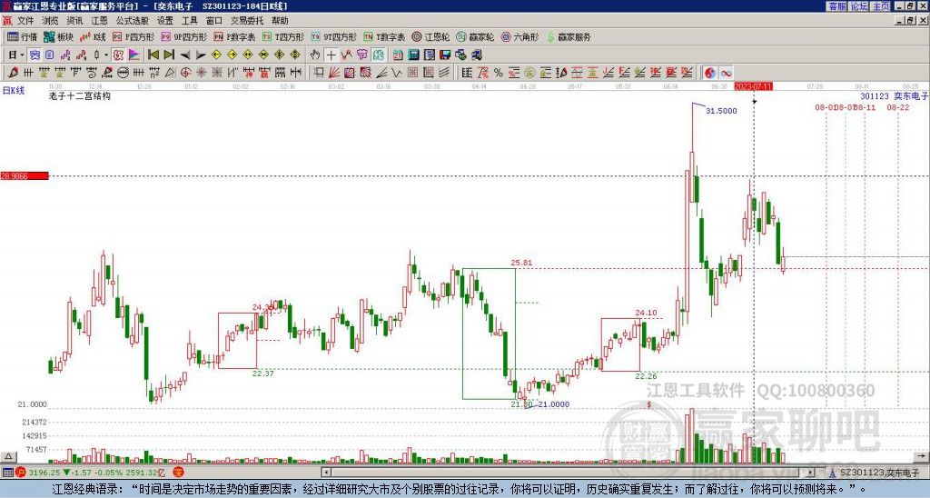
Task: Open 赢家服务 service panel
Action: pos(569,36)
